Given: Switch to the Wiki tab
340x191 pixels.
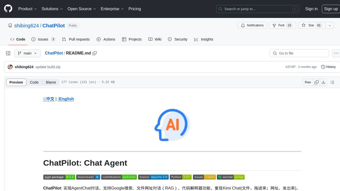Looking at the screenshot, I should [155, 39].
